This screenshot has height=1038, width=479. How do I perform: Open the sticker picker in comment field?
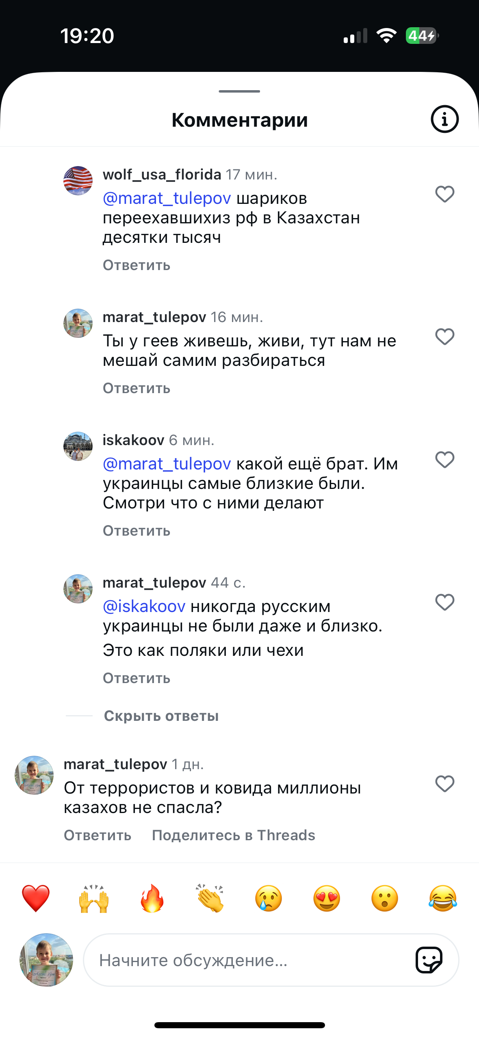pyautogui.click(x=429, y=960)
